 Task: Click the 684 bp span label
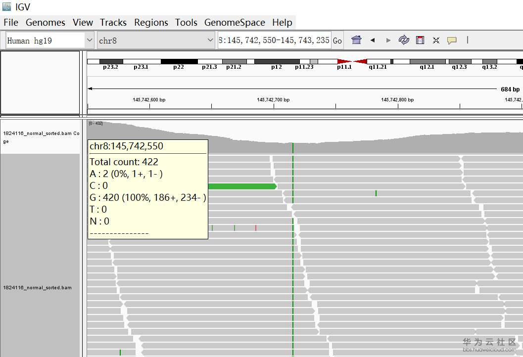(510, 89)
